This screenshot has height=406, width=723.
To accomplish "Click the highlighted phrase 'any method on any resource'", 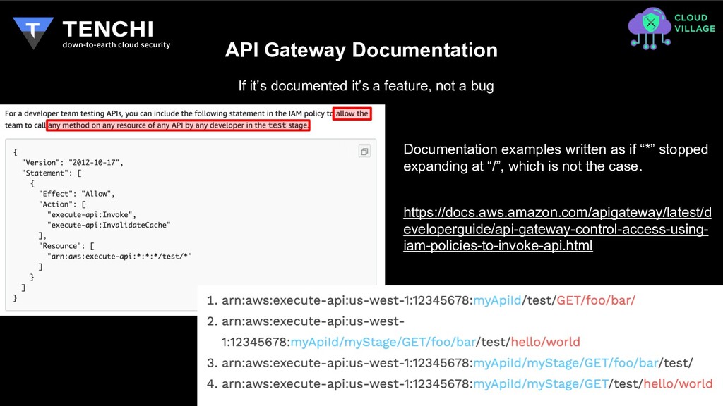I will (x=178, y=125).
